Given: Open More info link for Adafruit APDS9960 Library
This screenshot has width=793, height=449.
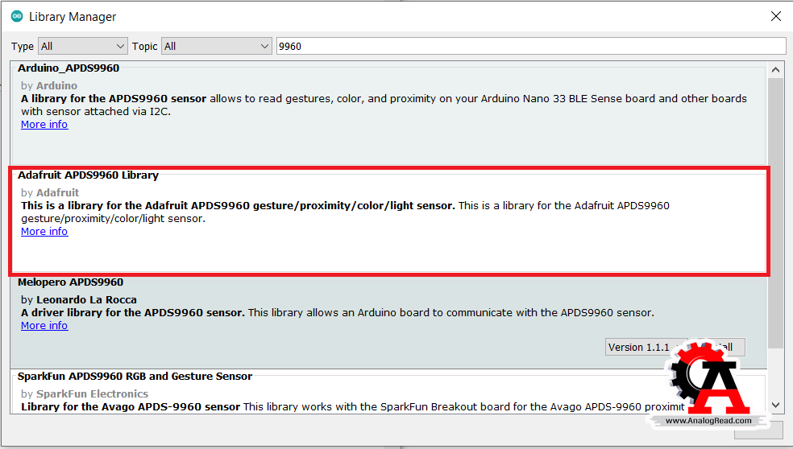Looking at the screenshot, I should [44, 231].
